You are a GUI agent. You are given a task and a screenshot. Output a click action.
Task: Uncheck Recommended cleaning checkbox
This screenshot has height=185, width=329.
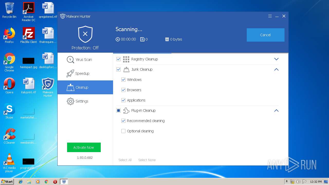click(123, 121)
